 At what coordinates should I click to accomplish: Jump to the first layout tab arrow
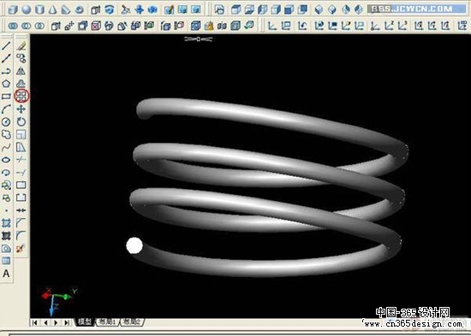35,323
